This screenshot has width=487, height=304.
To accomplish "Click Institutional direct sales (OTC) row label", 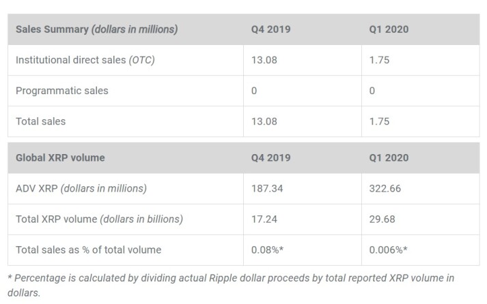I will [85, 60].
